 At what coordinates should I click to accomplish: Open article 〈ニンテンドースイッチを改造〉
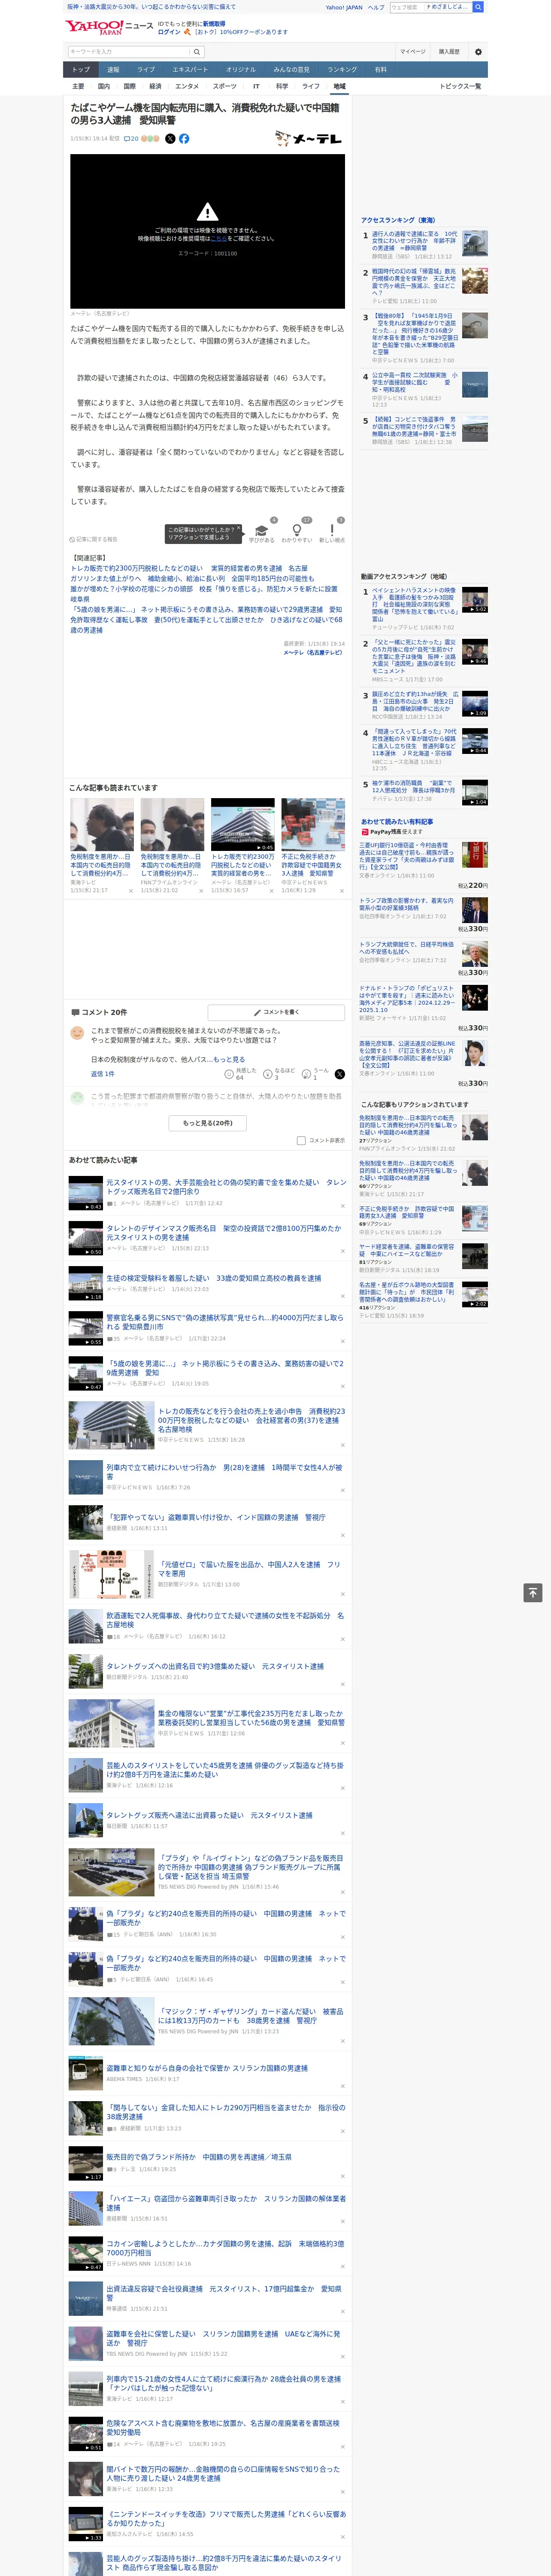pyautogui.click(x=226, y=2518)
